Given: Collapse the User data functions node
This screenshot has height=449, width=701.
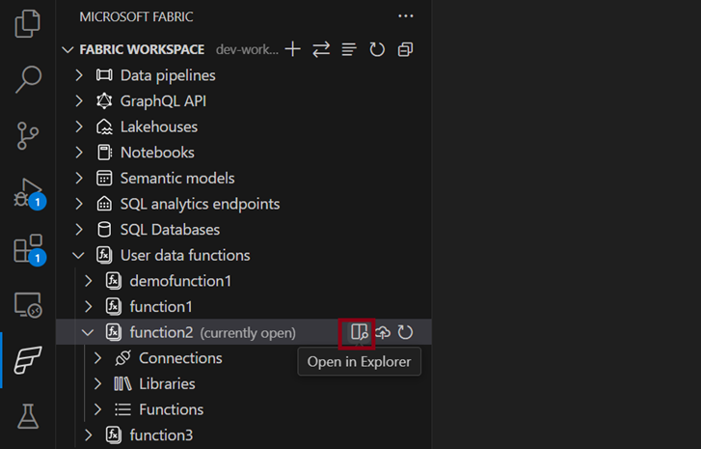Looking at the screenshot, I should 79,256.
